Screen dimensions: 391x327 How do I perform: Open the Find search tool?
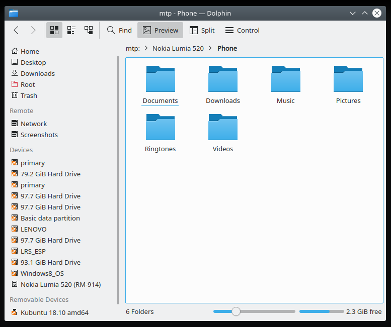click(119, 30)
